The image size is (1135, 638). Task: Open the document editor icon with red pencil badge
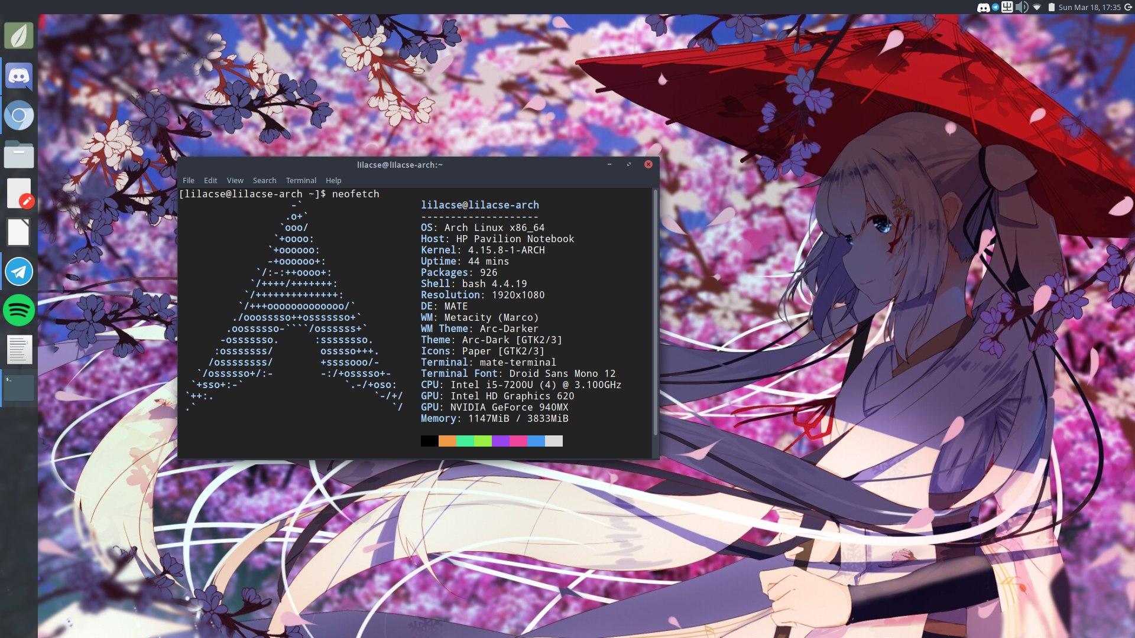pos(20,193)
